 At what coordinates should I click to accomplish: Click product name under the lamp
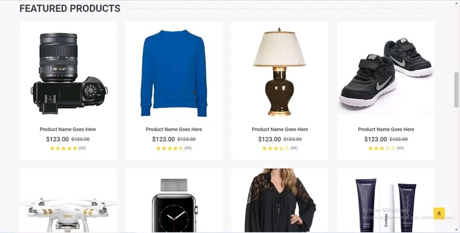coord(280,129)
